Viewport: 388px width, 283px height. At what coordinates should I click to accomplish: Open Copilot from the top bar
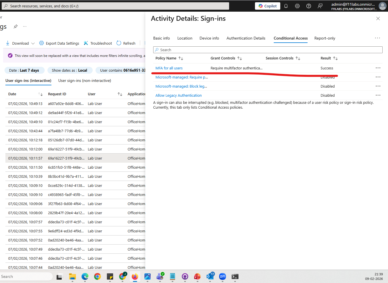(267, 6)
